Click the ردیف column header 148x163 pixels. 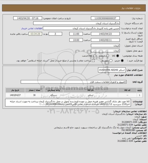pos(140,90)
